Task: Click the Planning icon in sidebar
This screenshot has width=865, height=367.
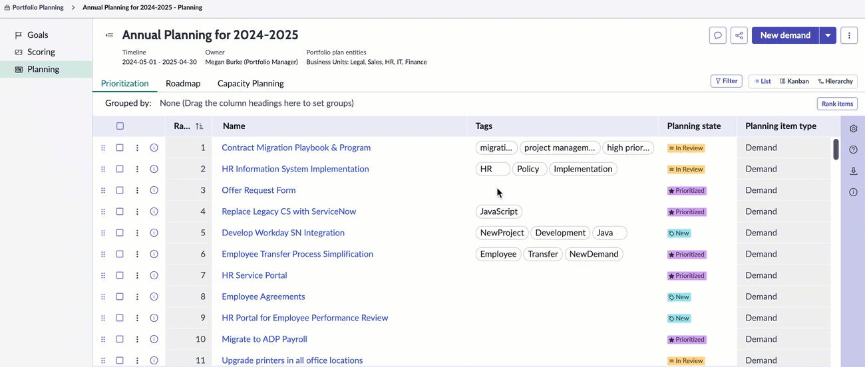Action: point(19,69)
